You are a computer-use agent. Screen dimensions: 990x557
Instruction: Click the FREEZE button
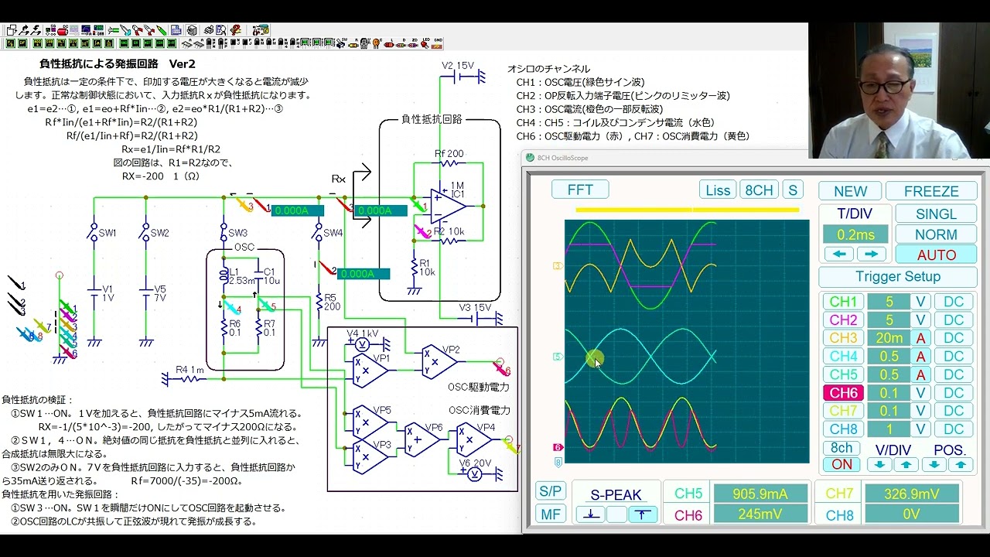coord(931,191)
